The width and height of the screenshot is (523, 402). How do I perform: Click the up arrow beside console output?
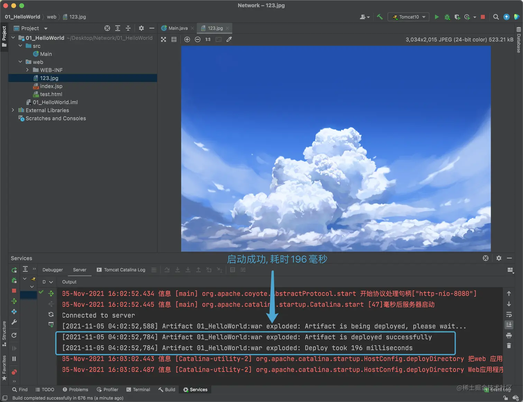point(509,294)
